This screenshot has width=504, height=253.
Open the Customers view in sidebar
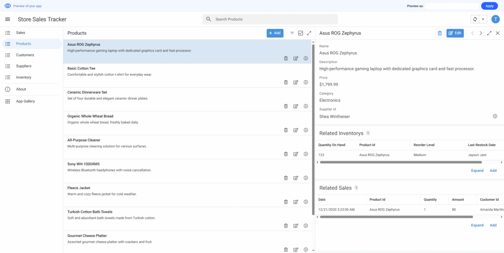(x=25, y=55)
